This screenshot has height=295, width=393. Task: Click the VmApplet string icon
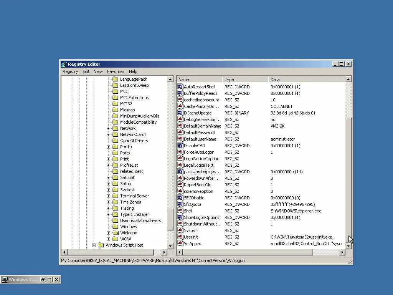180,243
